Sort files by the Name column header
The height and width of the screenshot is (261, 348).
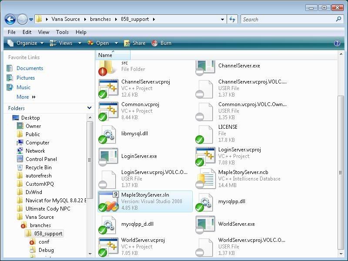coord(113,55)
